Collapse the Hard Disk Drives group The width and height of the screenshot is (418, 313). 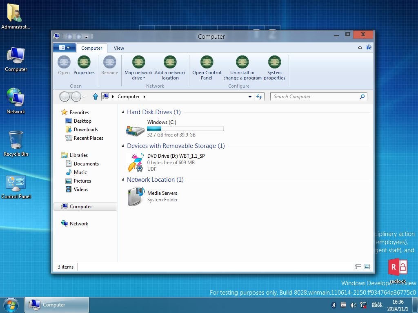(x=123, y=112)
